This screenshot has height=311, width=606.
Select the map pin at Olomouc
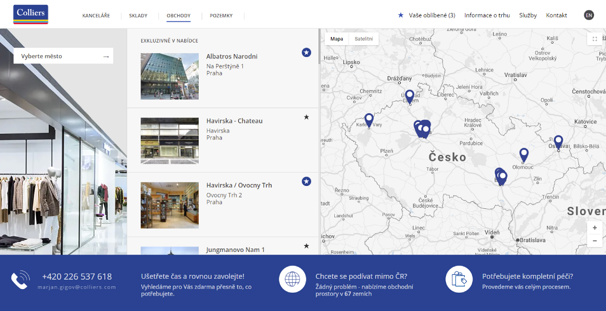tap(524, 155)
